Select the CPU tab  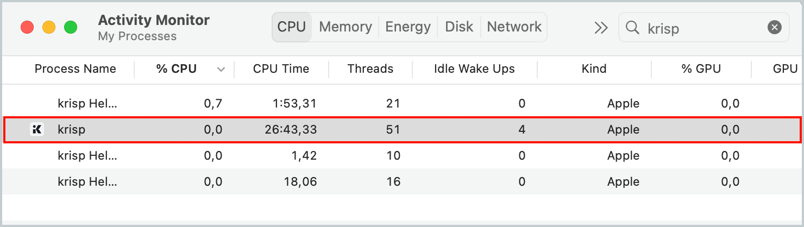tap(292, 27)
